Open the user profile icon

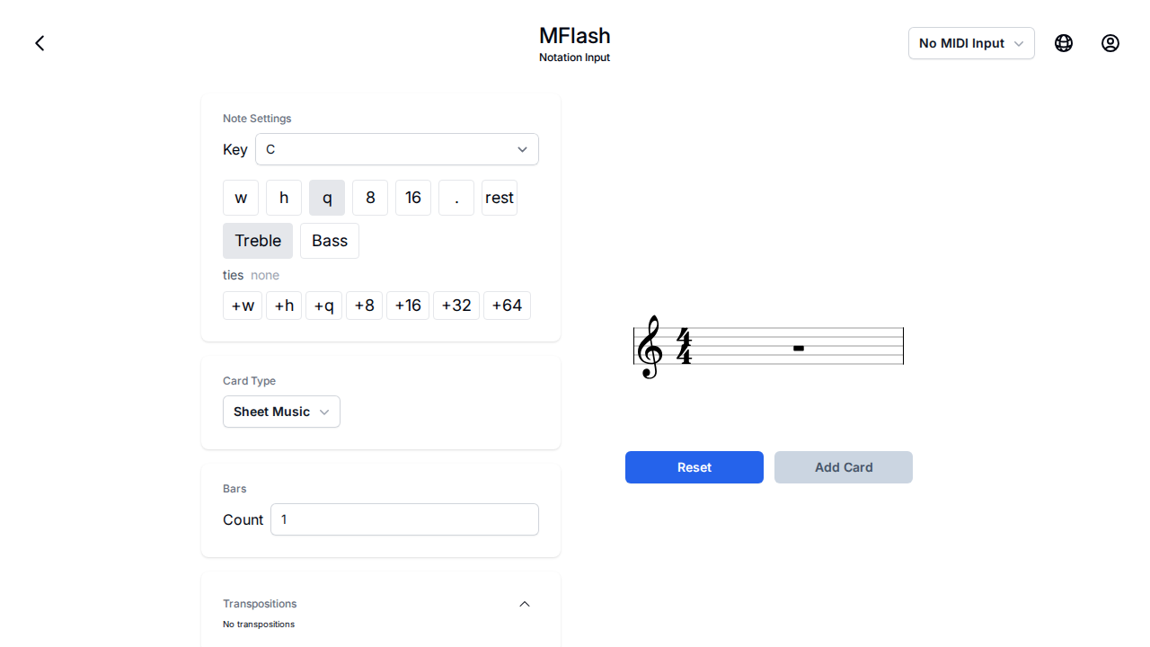pyautogui.click(x=1110, y=43)
